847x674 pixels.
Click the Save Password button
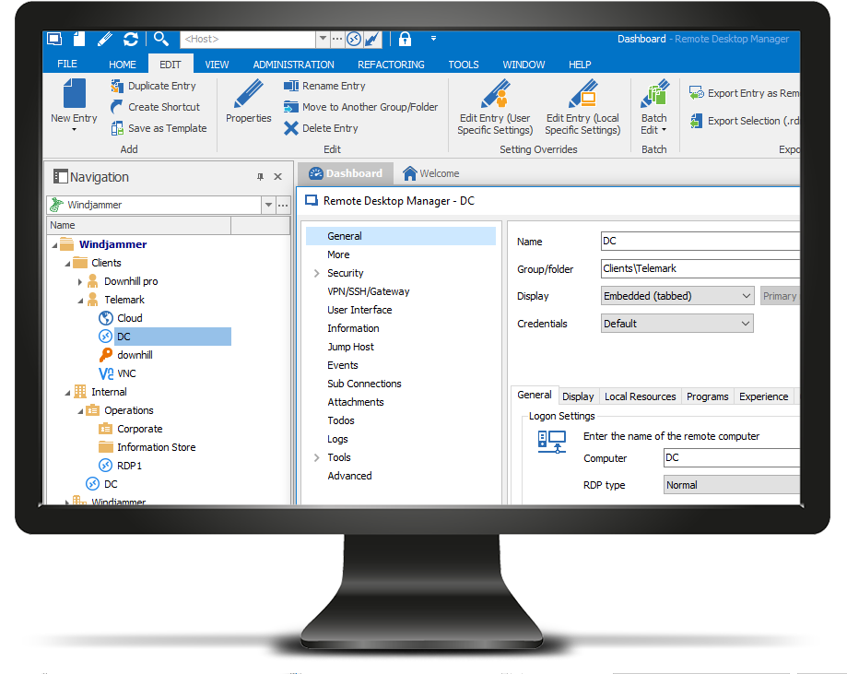point(700,668)
